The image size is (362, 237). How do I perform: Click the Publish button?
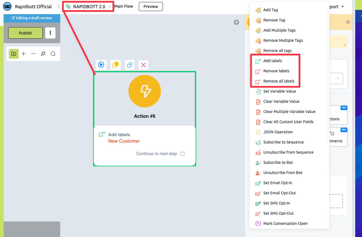[x=25, y=33]
